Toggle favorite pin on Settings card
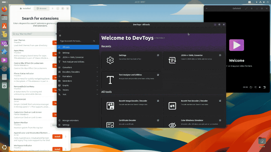Viewport: 271px width, 152px height. pyautogui.click(x=158, y=55)
